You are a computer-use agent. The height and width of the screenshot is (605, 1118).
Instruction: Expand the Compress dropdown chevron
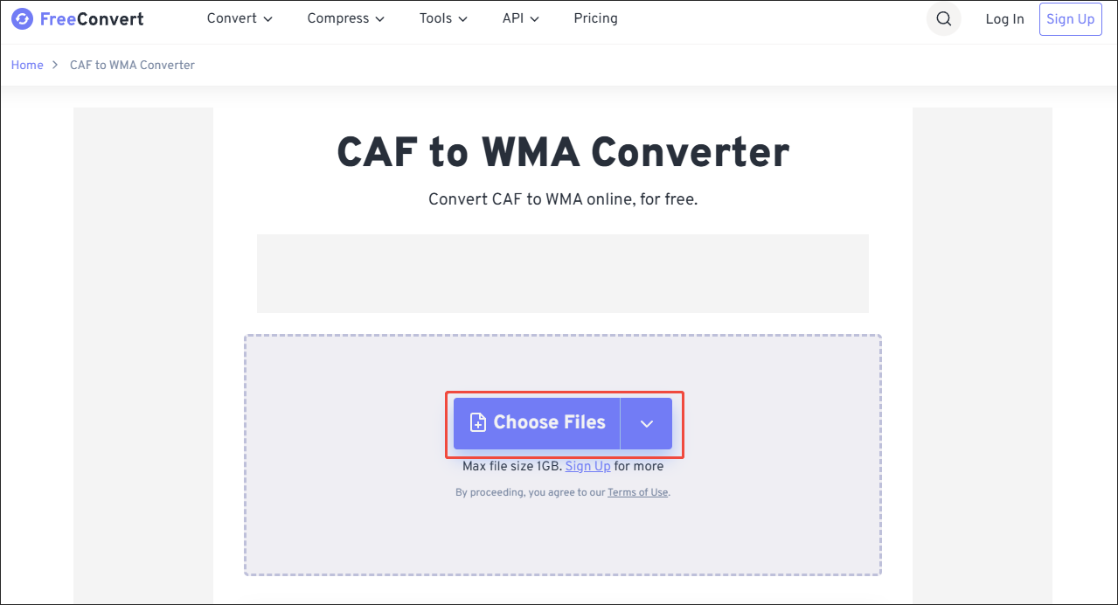coord(380,18)
